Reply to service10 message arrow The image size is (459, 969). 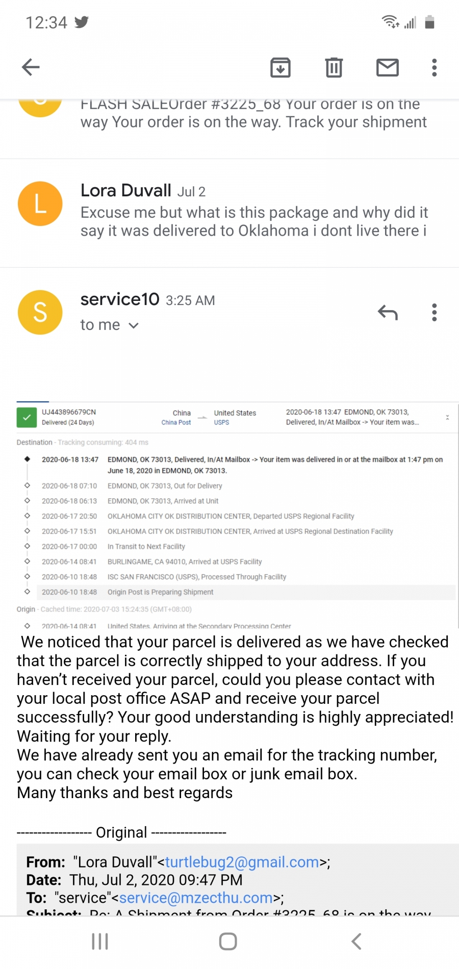tap(388, 312)
